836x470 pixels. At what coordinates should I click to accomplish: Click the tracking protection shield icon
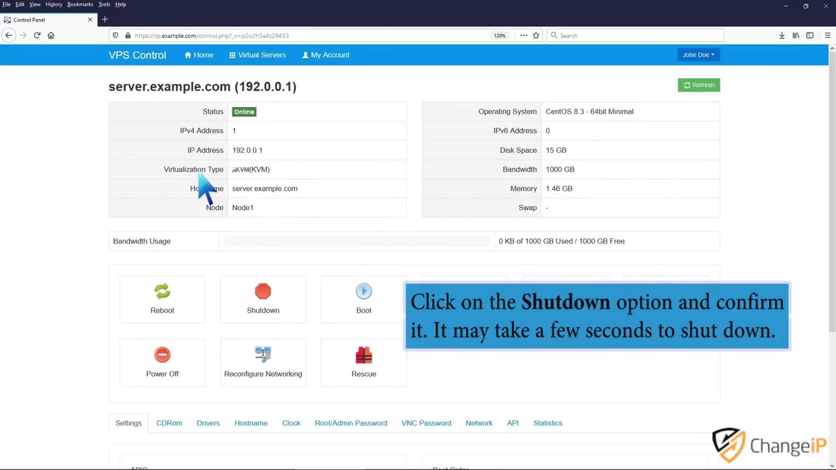116,35
